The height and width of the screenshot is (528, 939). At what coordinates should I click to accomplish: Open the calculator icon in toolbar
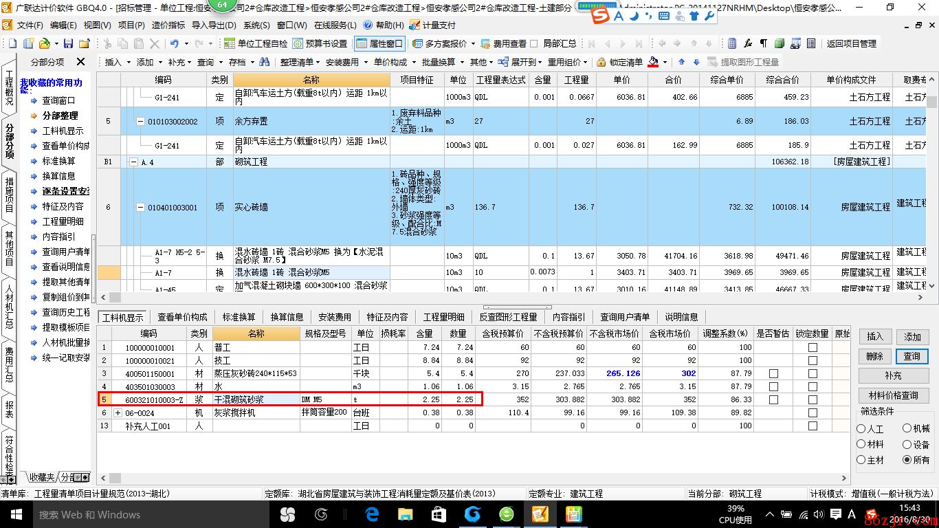732,43
